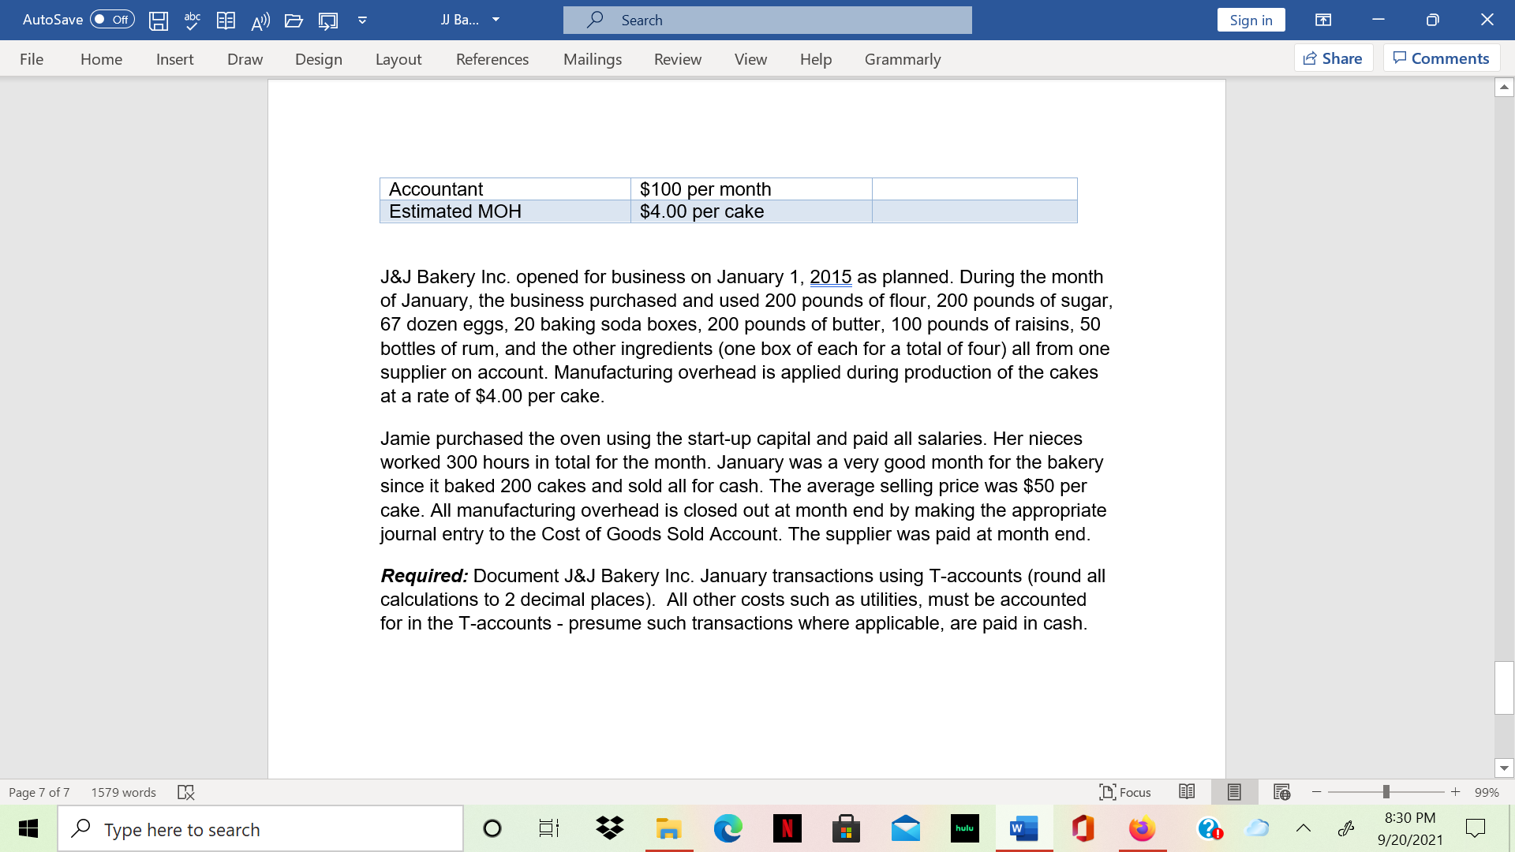The image size is (1515, 852).
Task: Switch to Read Mode view icon
Action: coord(1186,792)
